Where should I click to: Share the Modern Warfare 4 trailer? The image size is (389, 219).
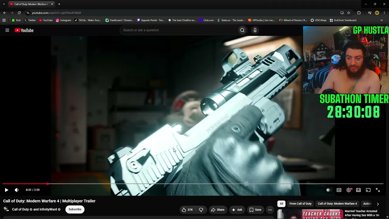point(218,210)
